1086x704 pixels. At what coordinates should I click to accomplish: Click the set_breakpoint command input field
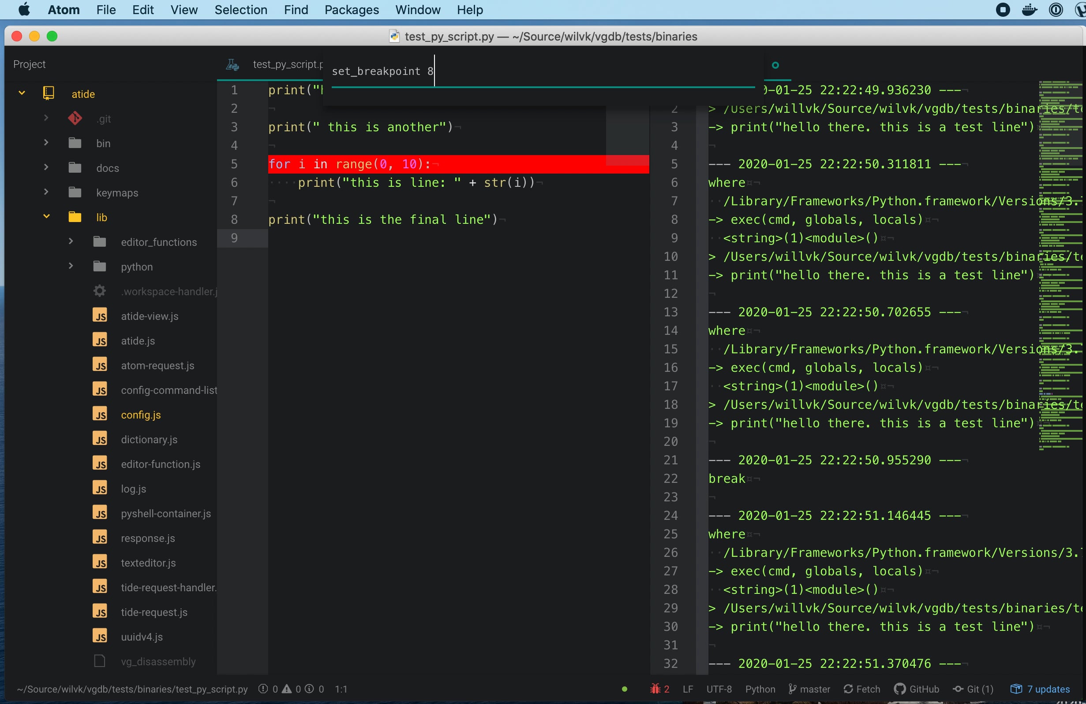[543, 71]
